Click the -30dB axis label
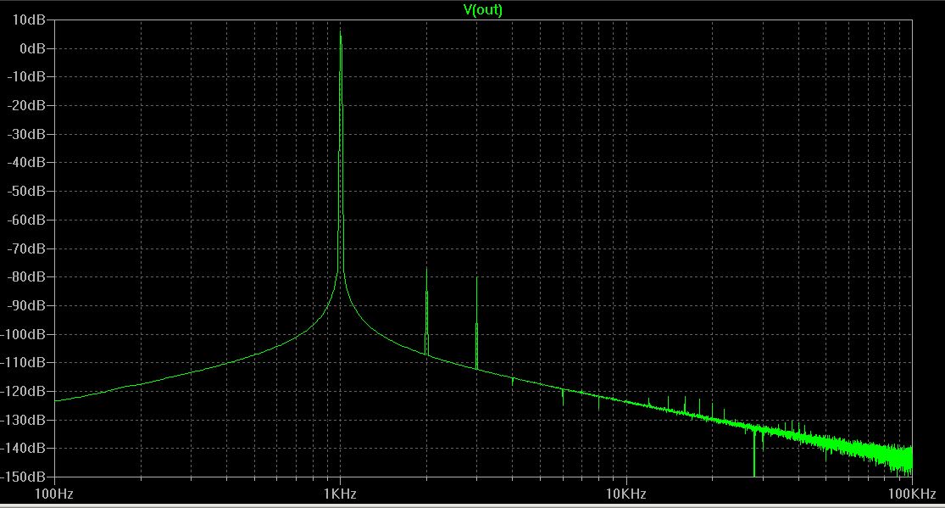 (26, 135)
